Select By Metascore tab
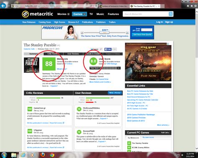The image size is (198, 158). pyautogui.click(x=133, y=138)
